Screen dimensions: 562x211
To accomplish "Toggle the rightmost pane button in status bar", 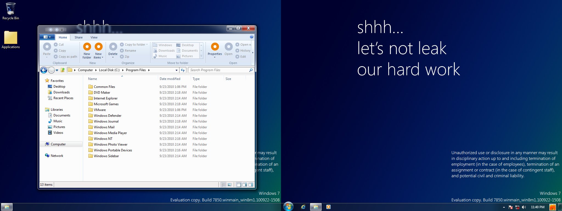I will [251, 185].
